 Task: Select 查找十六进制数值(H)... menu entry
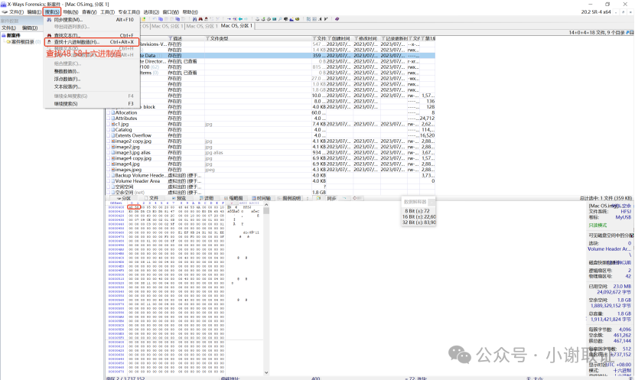[x=92, y=42]
